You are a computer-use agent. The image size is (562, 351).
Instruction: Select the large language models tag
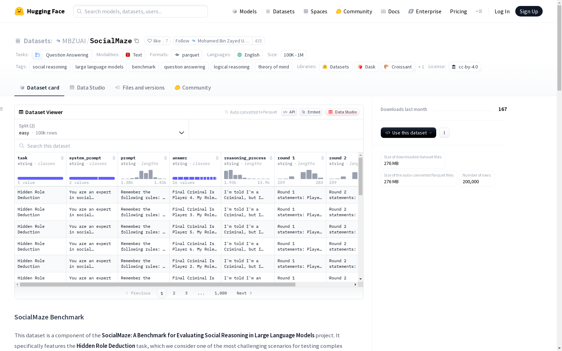click(x=99, y=67)
